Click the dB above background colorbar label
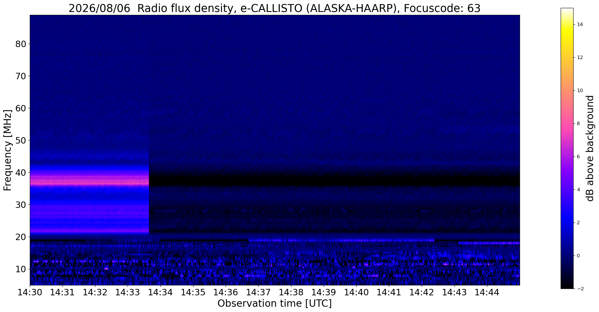599x312 pixels. tap(590, 148)
